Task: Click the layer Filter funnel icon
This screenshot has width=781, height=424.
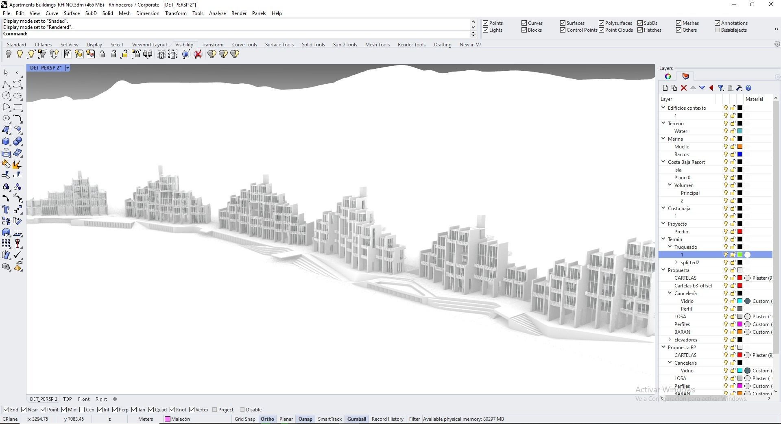Action: pyautogui.click(x=721, y=88)
